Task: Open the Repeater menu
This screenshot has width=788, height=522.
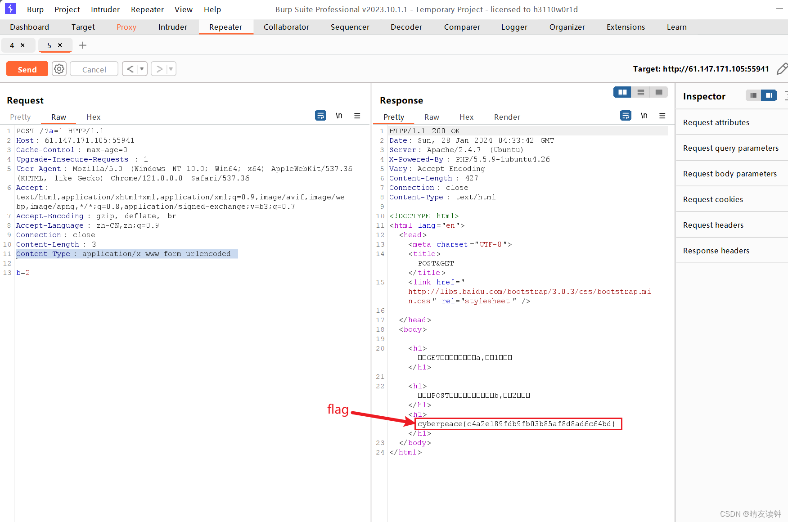Action: 147,9
